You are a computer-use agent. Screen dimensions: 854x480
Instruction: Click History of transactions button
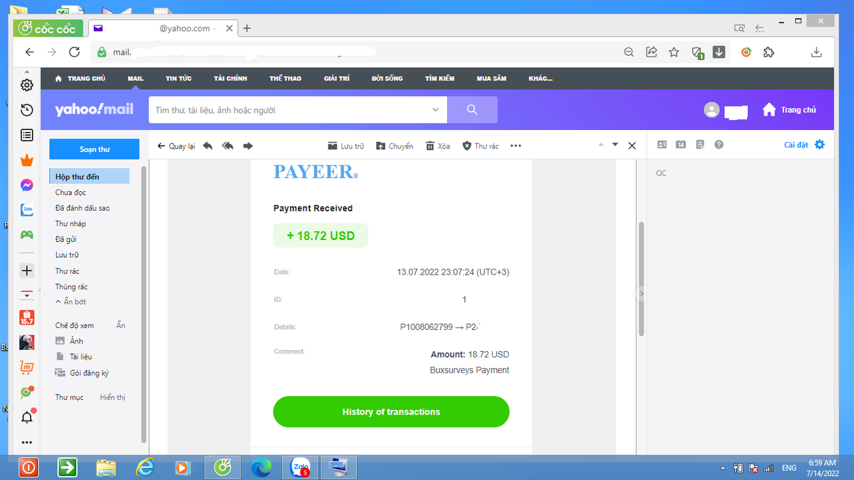point(391,412)
